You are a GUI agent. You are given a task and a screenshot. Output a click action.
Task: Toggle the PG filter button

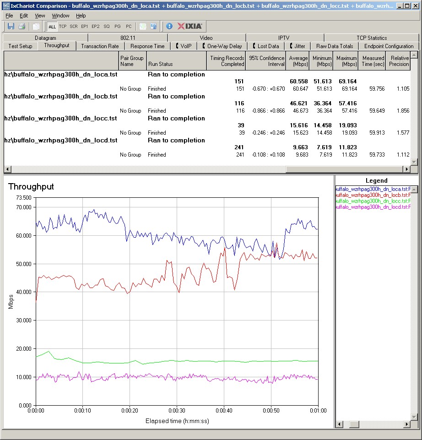pos(118,27)
